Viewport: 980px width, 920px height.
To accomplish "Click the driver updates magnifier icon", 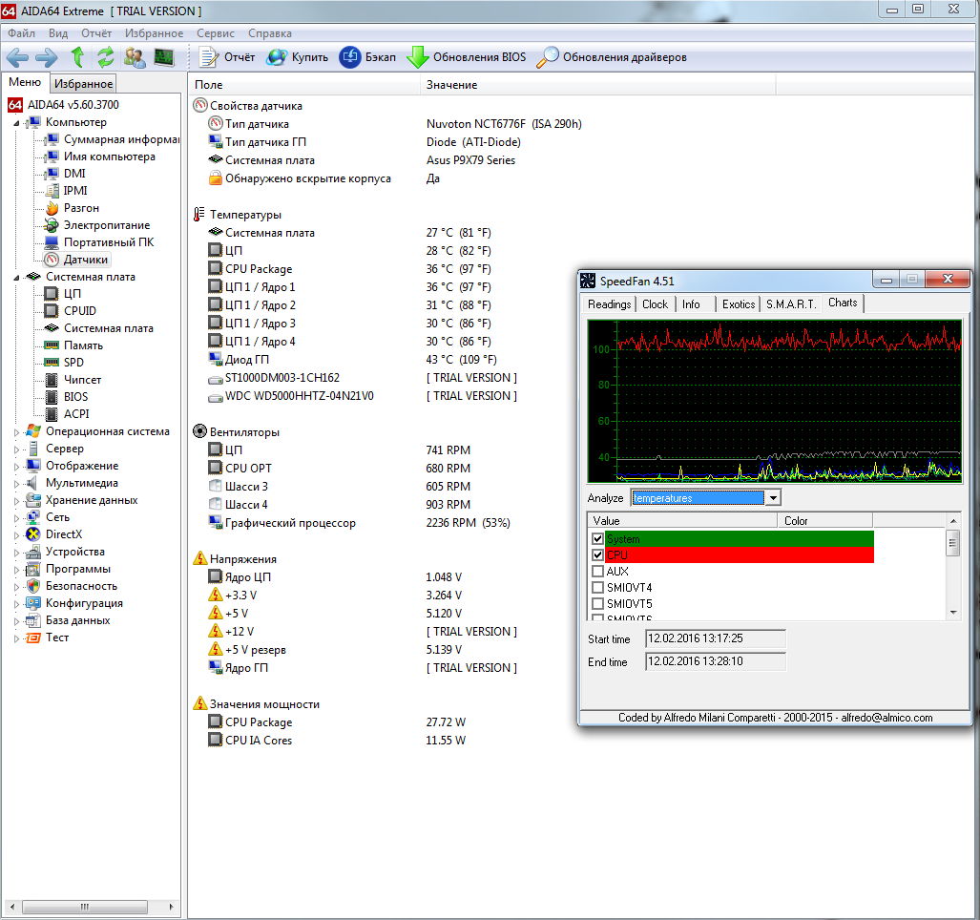I will (547, 57).
